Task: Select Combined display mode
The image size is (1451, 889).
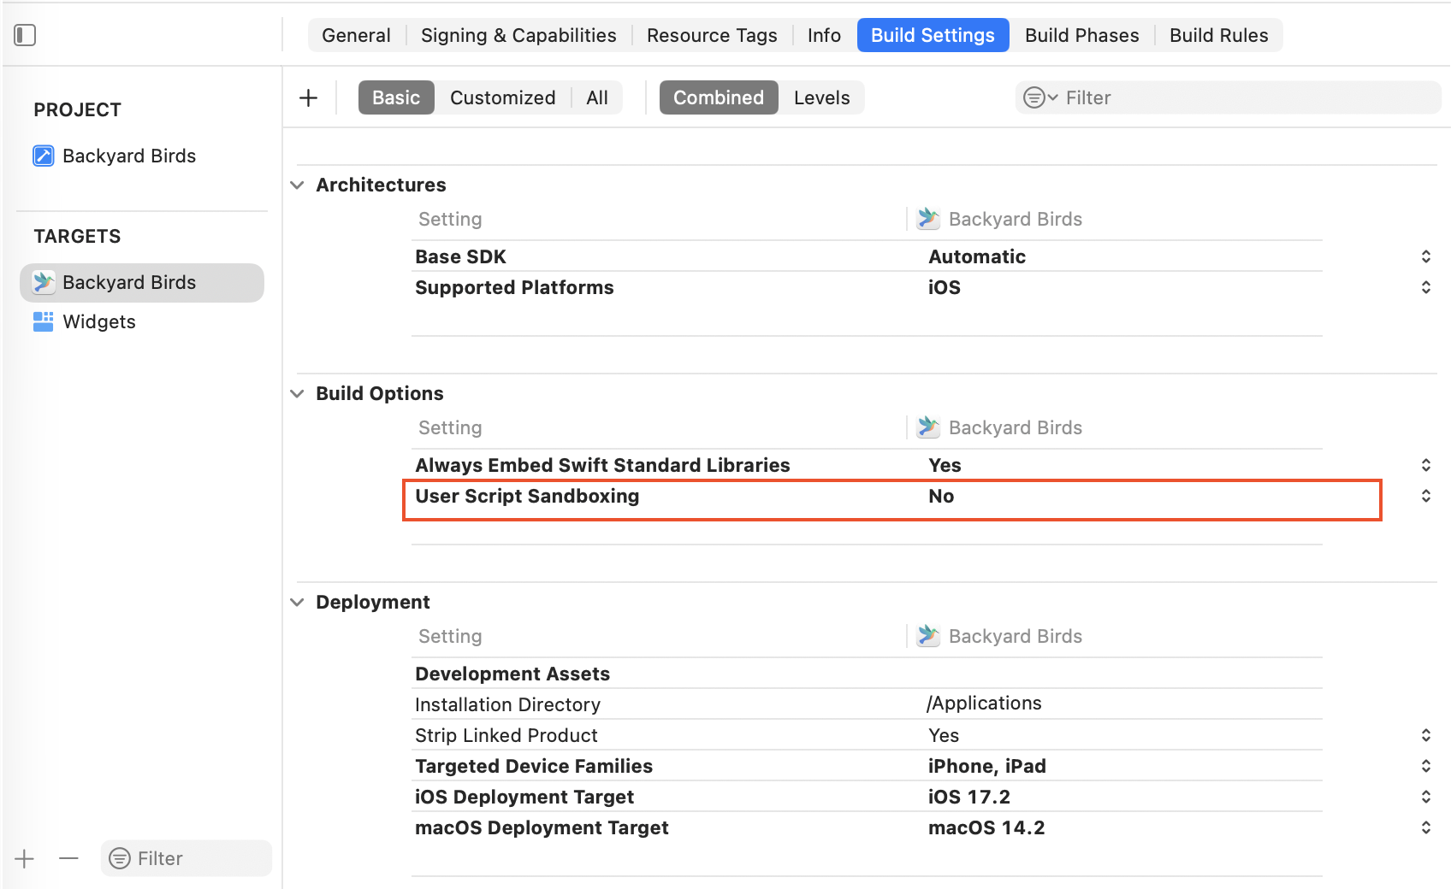Action: point(718,98)
